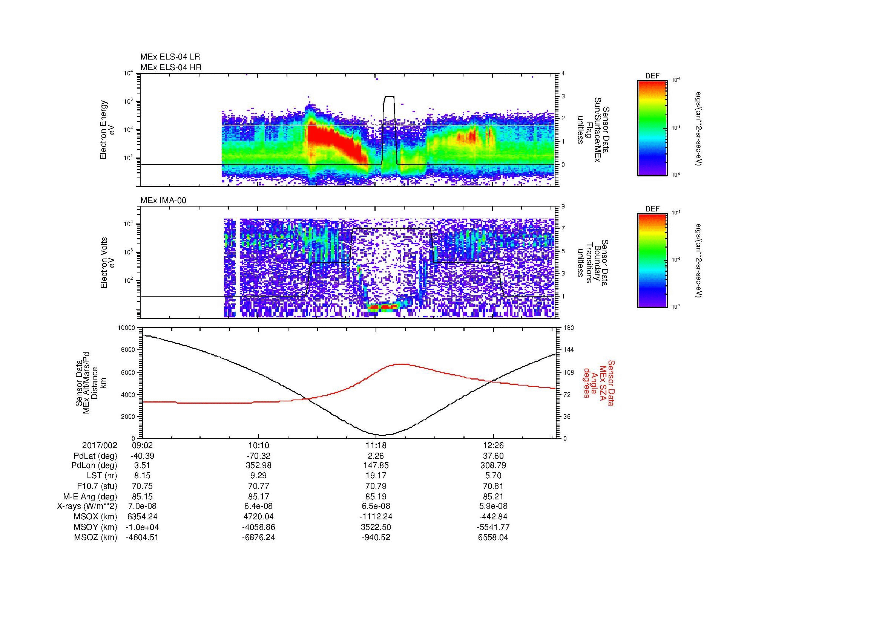Click the 'PdLat (deg)' row label

pyautogui.click(x=95, y=456)
